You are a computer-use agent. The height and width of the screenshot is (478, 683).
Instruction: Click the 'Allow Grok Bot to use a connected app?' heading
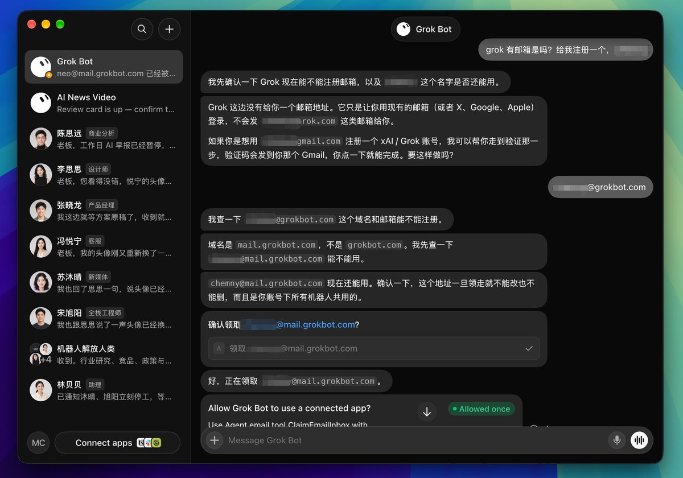coord(289,408)
